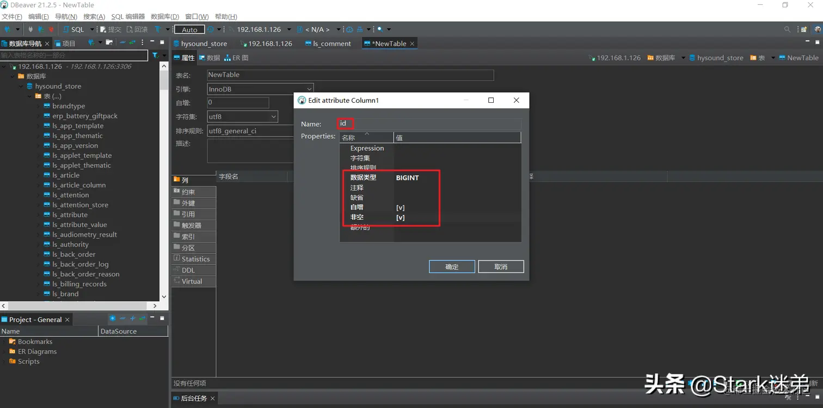Open the SQL editor toolbar button
The image size is (823, 408).
(73, 29)
